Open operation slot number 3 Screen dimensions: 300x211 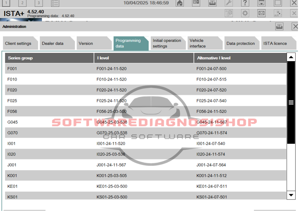tap(39, 3)
